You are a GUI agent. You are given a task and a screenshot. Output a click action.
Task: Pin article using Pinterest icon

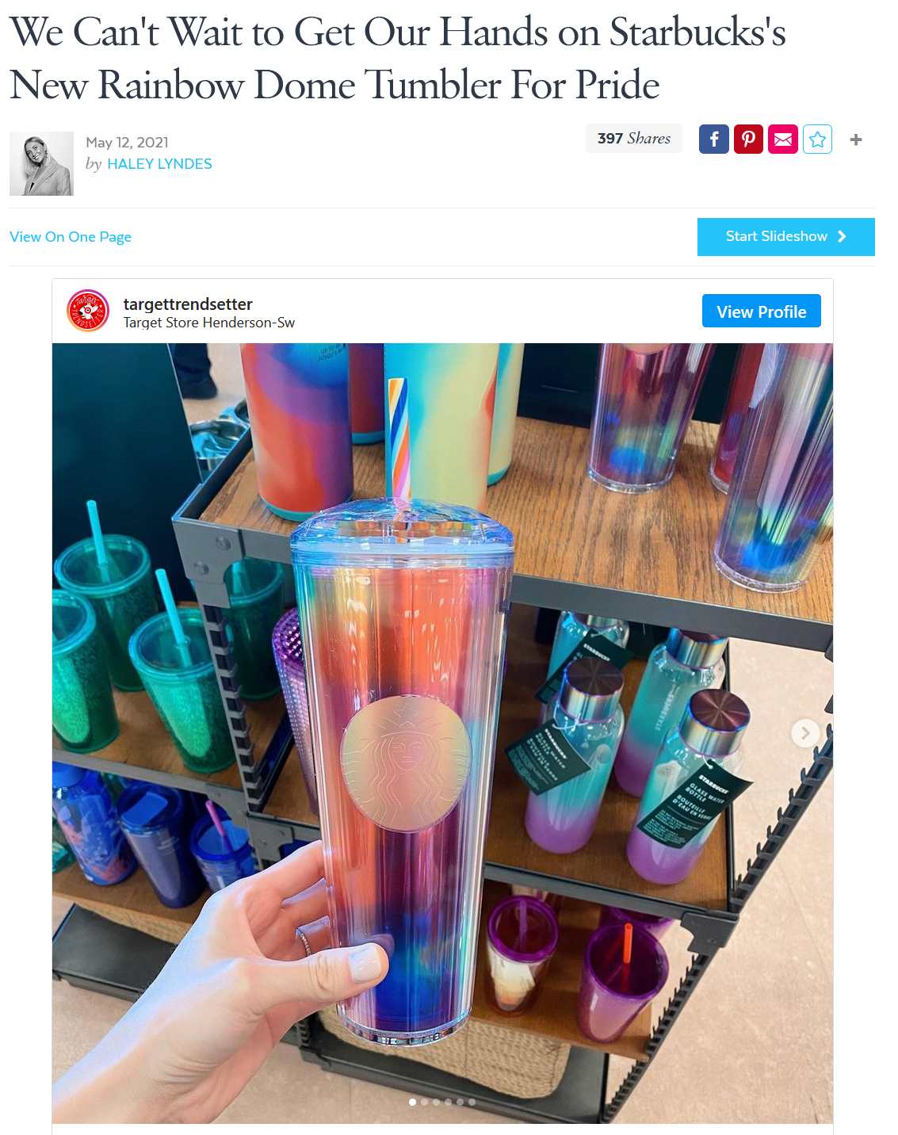(x=748, y=139)
